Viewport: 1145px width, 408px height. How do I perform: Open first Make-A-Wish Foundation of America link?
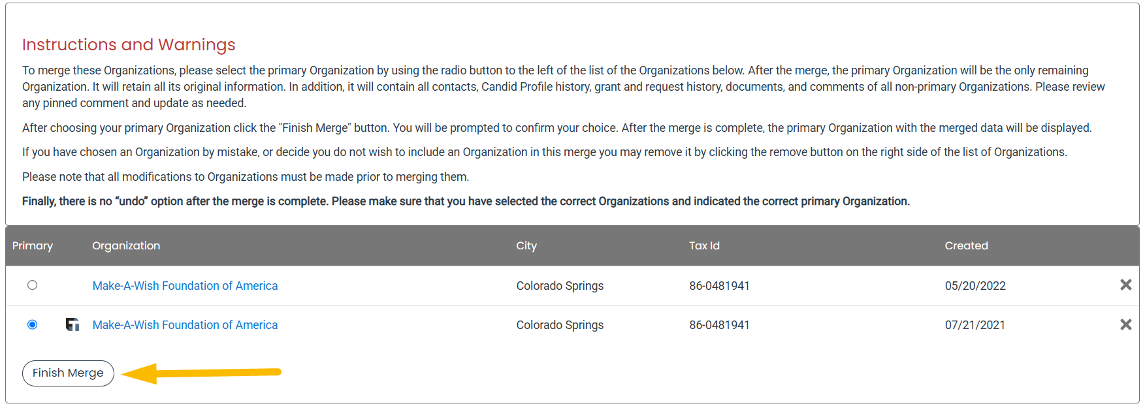185,286
